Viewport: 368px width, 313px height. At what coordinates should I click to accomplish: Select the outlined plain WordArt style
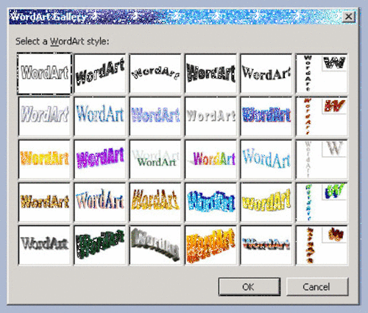tap(44, 74)
